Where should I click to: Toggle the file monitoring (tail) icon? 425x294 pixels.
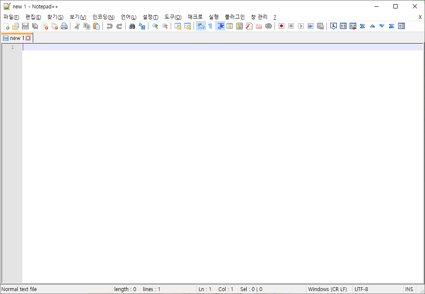coord(269,26)
